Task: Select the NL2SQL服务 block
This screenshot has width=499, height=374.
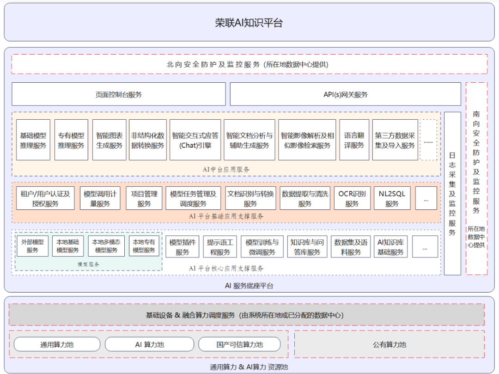Action: pos(392,198)
